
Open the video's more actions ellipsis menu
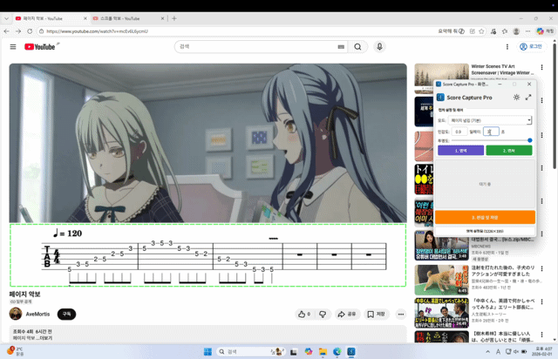401,314
